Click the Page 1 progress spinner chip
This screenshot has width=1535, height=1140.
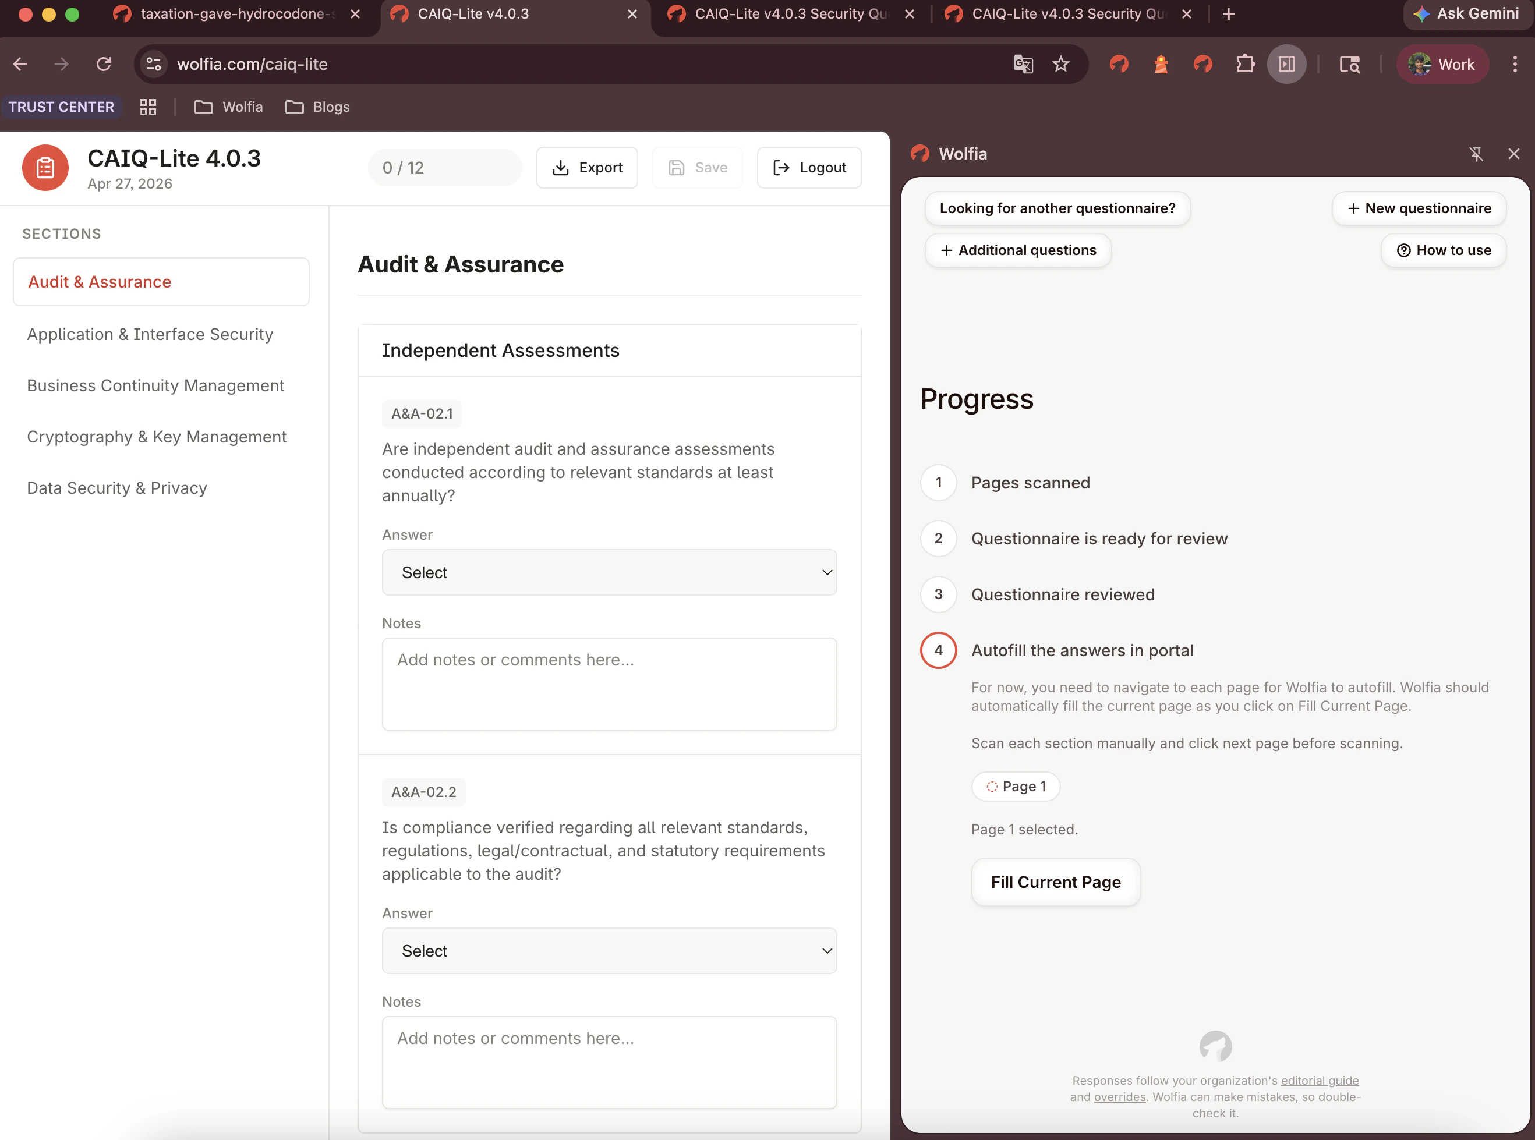[1016, 786]
